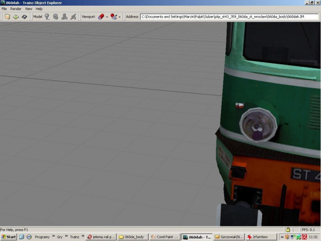
Task: Click the third black toolbar icon
Action: pos(24,17)
